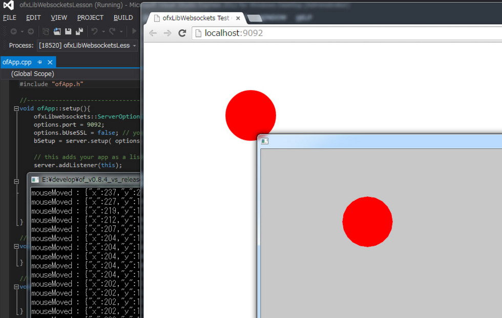This screenshot has height=318, width=502.
Task: Click the red circle in browser page
Action: tap(250, 115)
